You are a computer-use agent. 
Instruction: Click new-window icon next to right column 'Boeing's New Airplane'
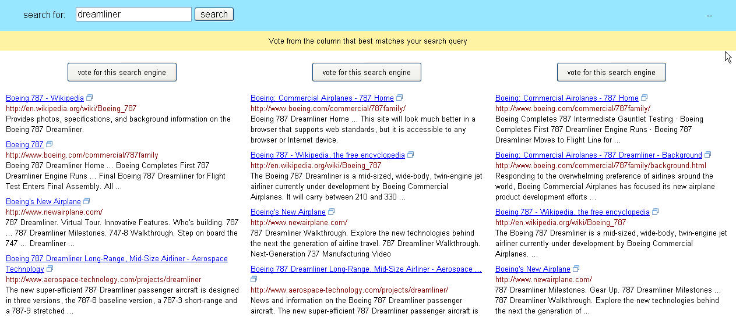pos(576,269)
